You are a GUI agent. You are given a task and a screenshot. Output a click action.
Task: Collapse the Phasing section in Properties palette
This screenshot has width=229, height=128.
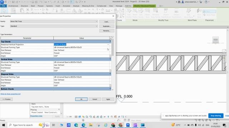[59, 110]
